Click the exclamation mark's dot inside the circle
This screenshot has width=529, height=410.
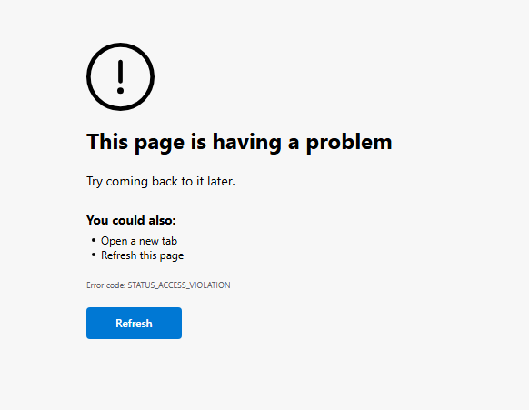[121, 90]
